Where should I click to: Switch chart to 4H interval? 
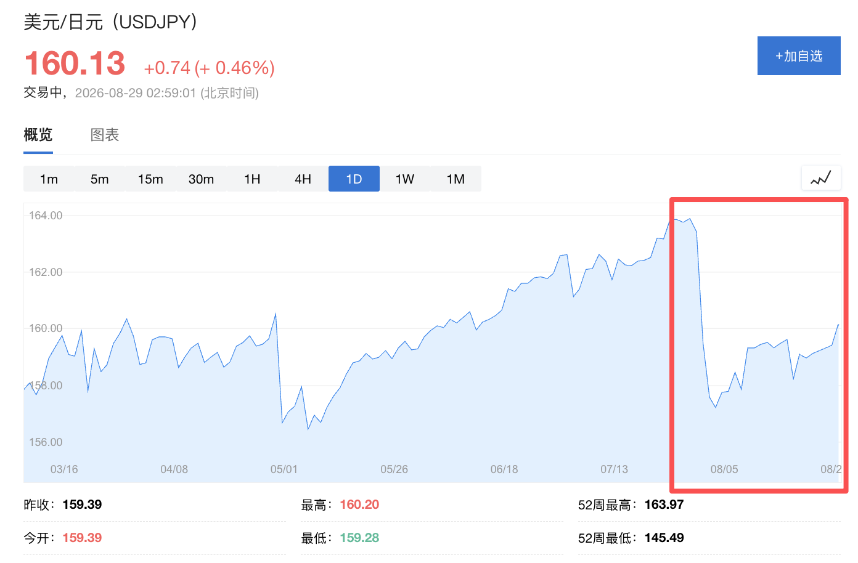pos(303,179)
